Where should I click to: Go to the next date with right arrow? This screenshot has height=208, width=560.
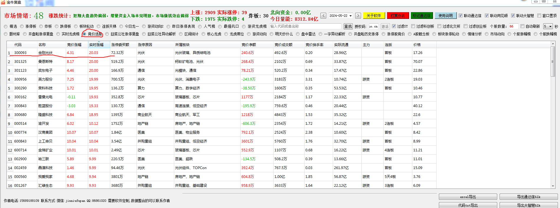pos(358,16)
